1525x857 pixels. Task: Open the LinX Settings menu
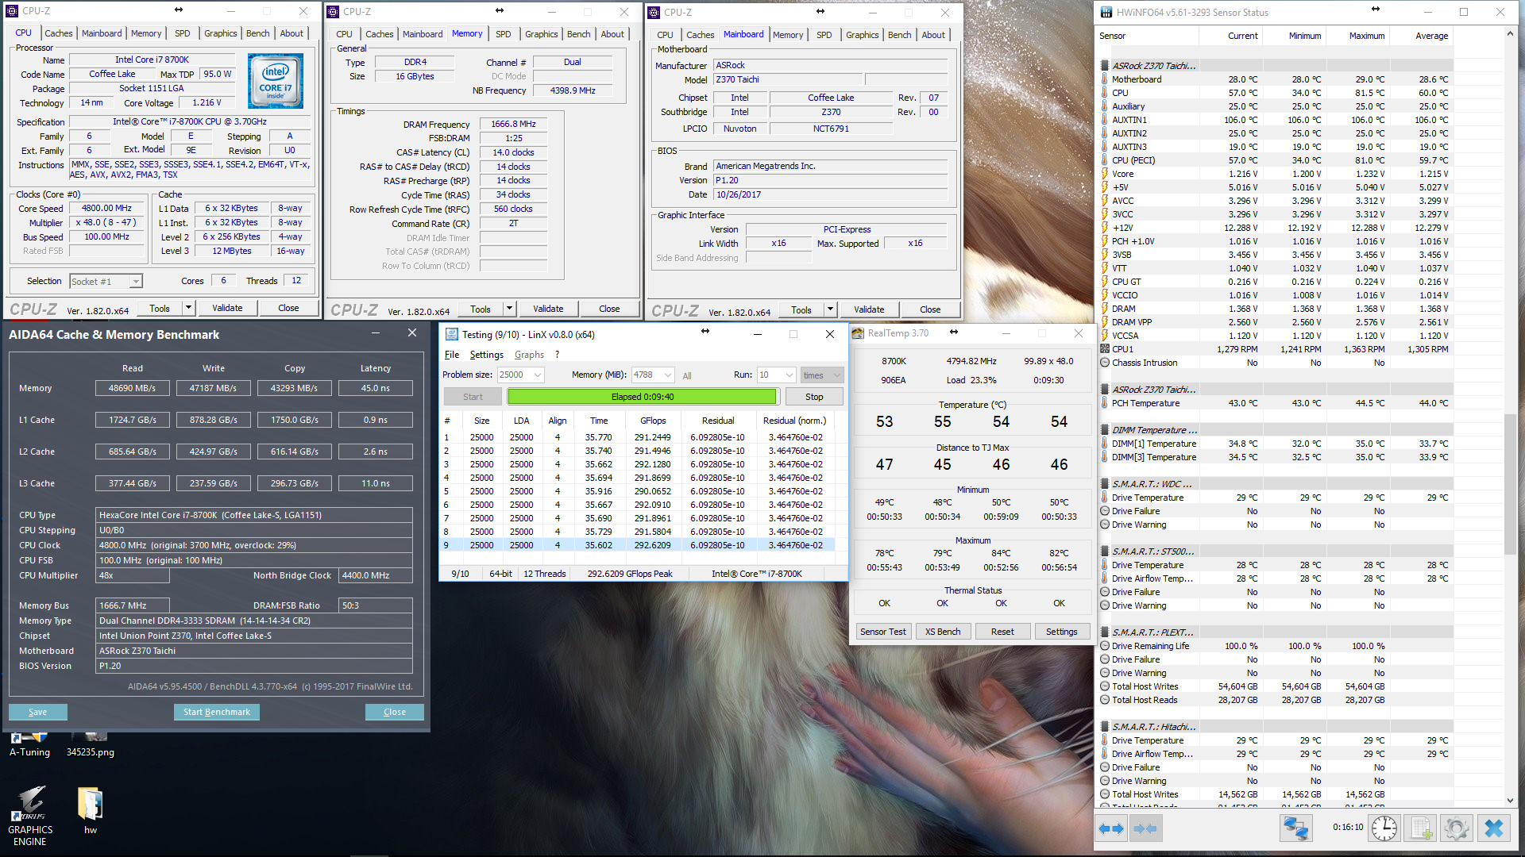click(x=486, y=355)
